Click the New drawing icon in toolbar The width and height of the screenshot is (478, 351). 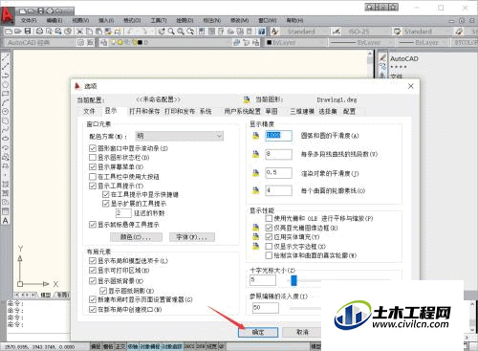pos(9,32)
